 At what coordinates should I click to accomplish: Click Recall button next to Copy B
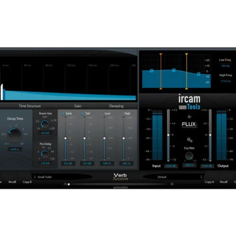pyautogui.click(x=12, y=182)
